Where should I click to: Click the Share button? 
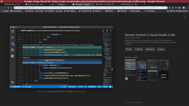(x=161, y=49)
